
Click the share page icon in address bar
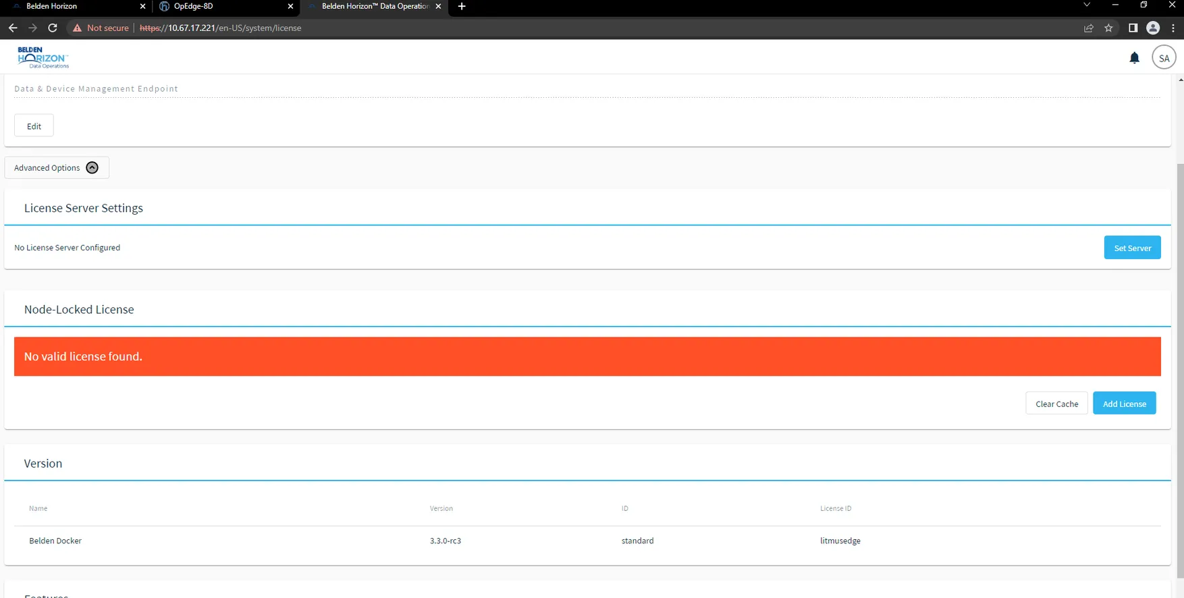(1089, 28)
